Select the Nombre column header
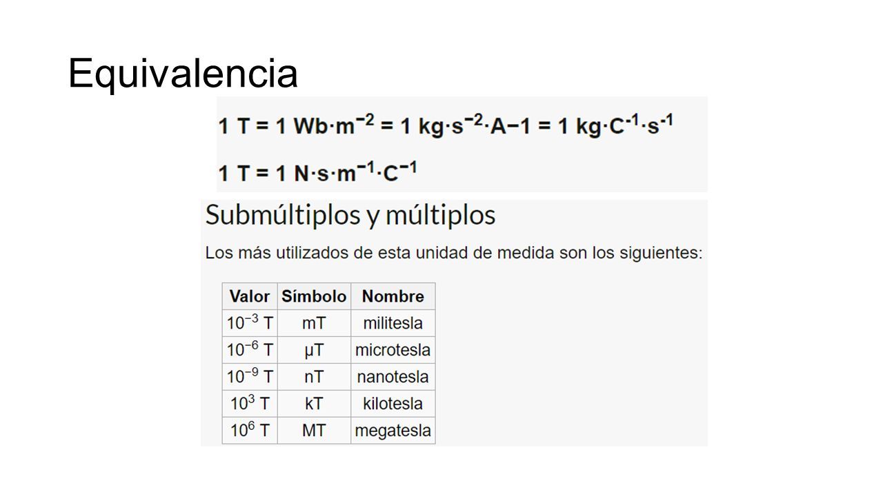The height and width of the screenshot is (496, 883). point(393,296)
